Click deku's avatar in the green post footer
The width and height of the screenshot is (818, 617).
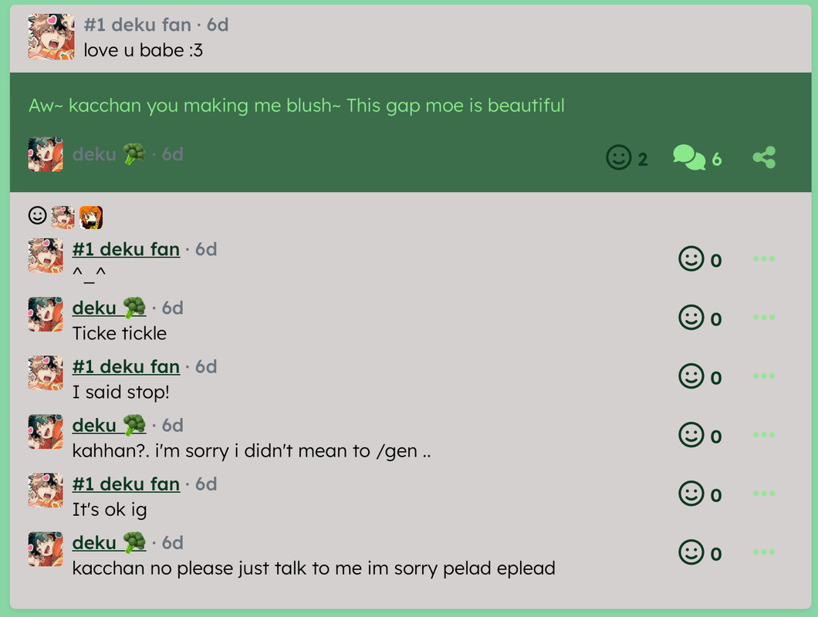46,154
